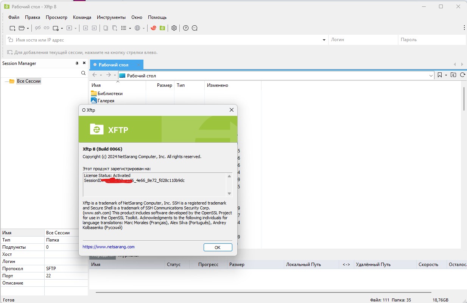Click the globe encoding toolbar icon
The image size is (467, 303).
137,28
